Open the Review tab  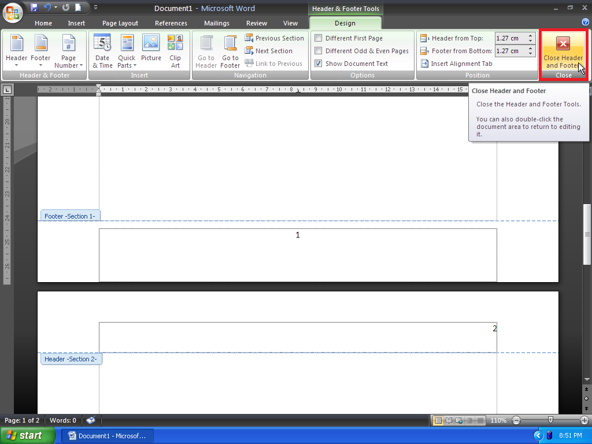pos(257,23)
